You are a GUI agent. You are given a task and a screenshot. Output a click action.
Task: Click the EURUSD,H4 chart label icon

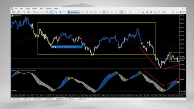pyautogui.click(x=12, y=16)
